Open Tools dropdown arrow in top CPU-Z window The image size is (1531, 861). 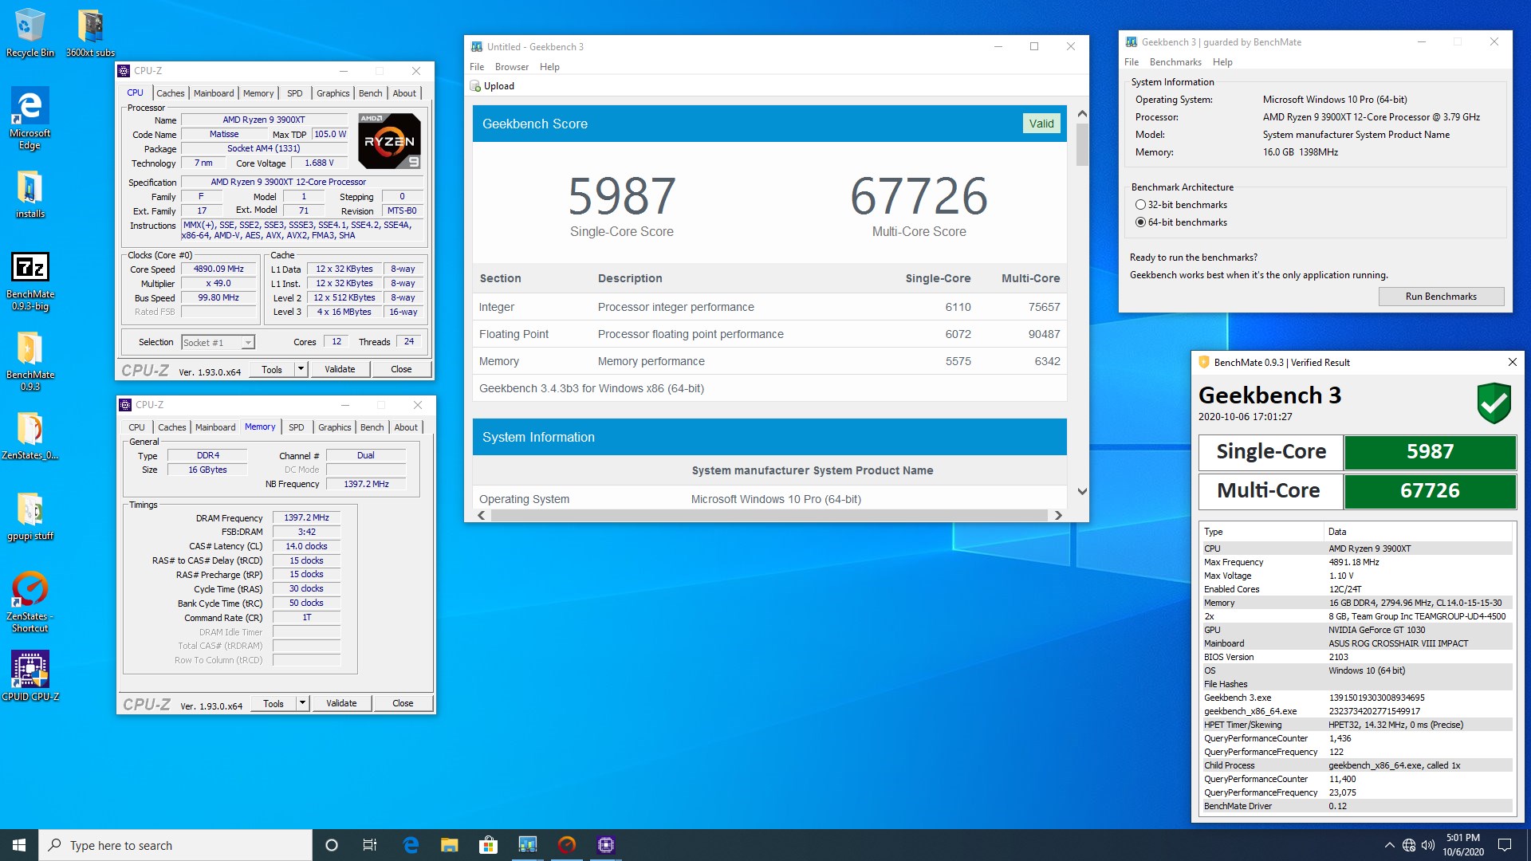tap(301, 369)
